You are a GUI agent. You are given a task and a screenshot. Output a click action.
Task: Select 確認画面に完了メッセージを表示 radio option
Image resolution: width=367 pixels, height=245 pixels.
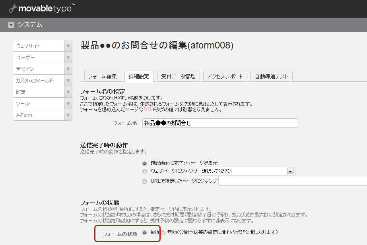[145, 163]
